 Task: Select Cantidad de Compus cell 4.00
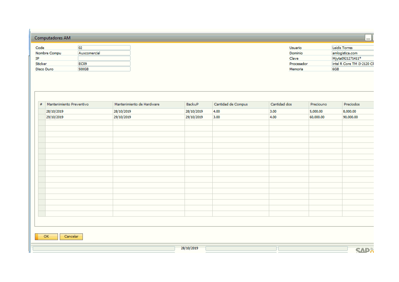pos(241,111)
